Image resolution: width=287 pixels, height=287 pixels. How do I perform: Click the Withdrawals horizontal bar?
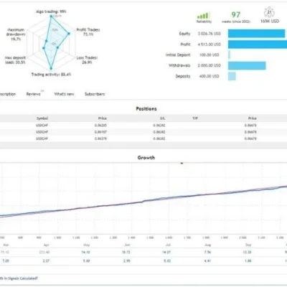tap(247, 65)
